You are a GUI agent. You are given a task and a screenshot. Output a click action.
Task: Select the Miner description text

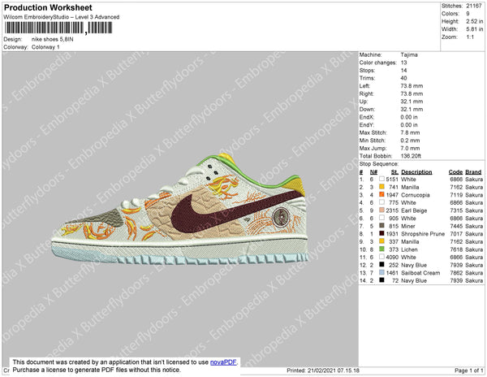click(408, 226)
